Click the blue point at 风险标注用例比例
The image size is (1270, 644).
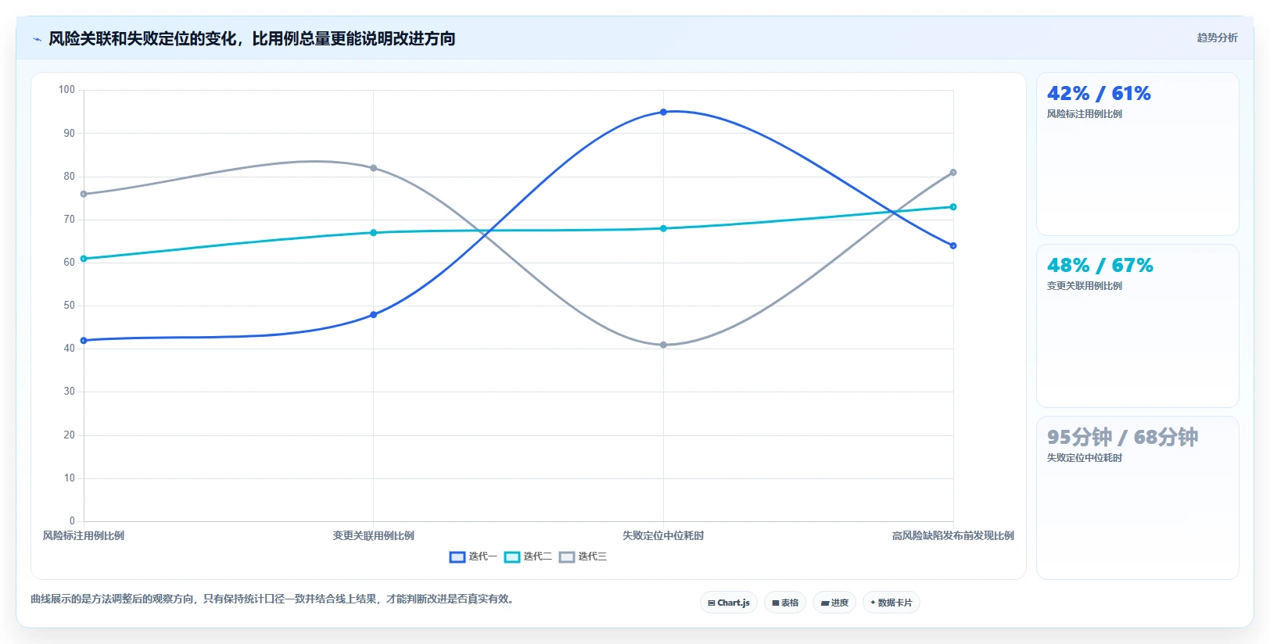click(x=84, y=341)
